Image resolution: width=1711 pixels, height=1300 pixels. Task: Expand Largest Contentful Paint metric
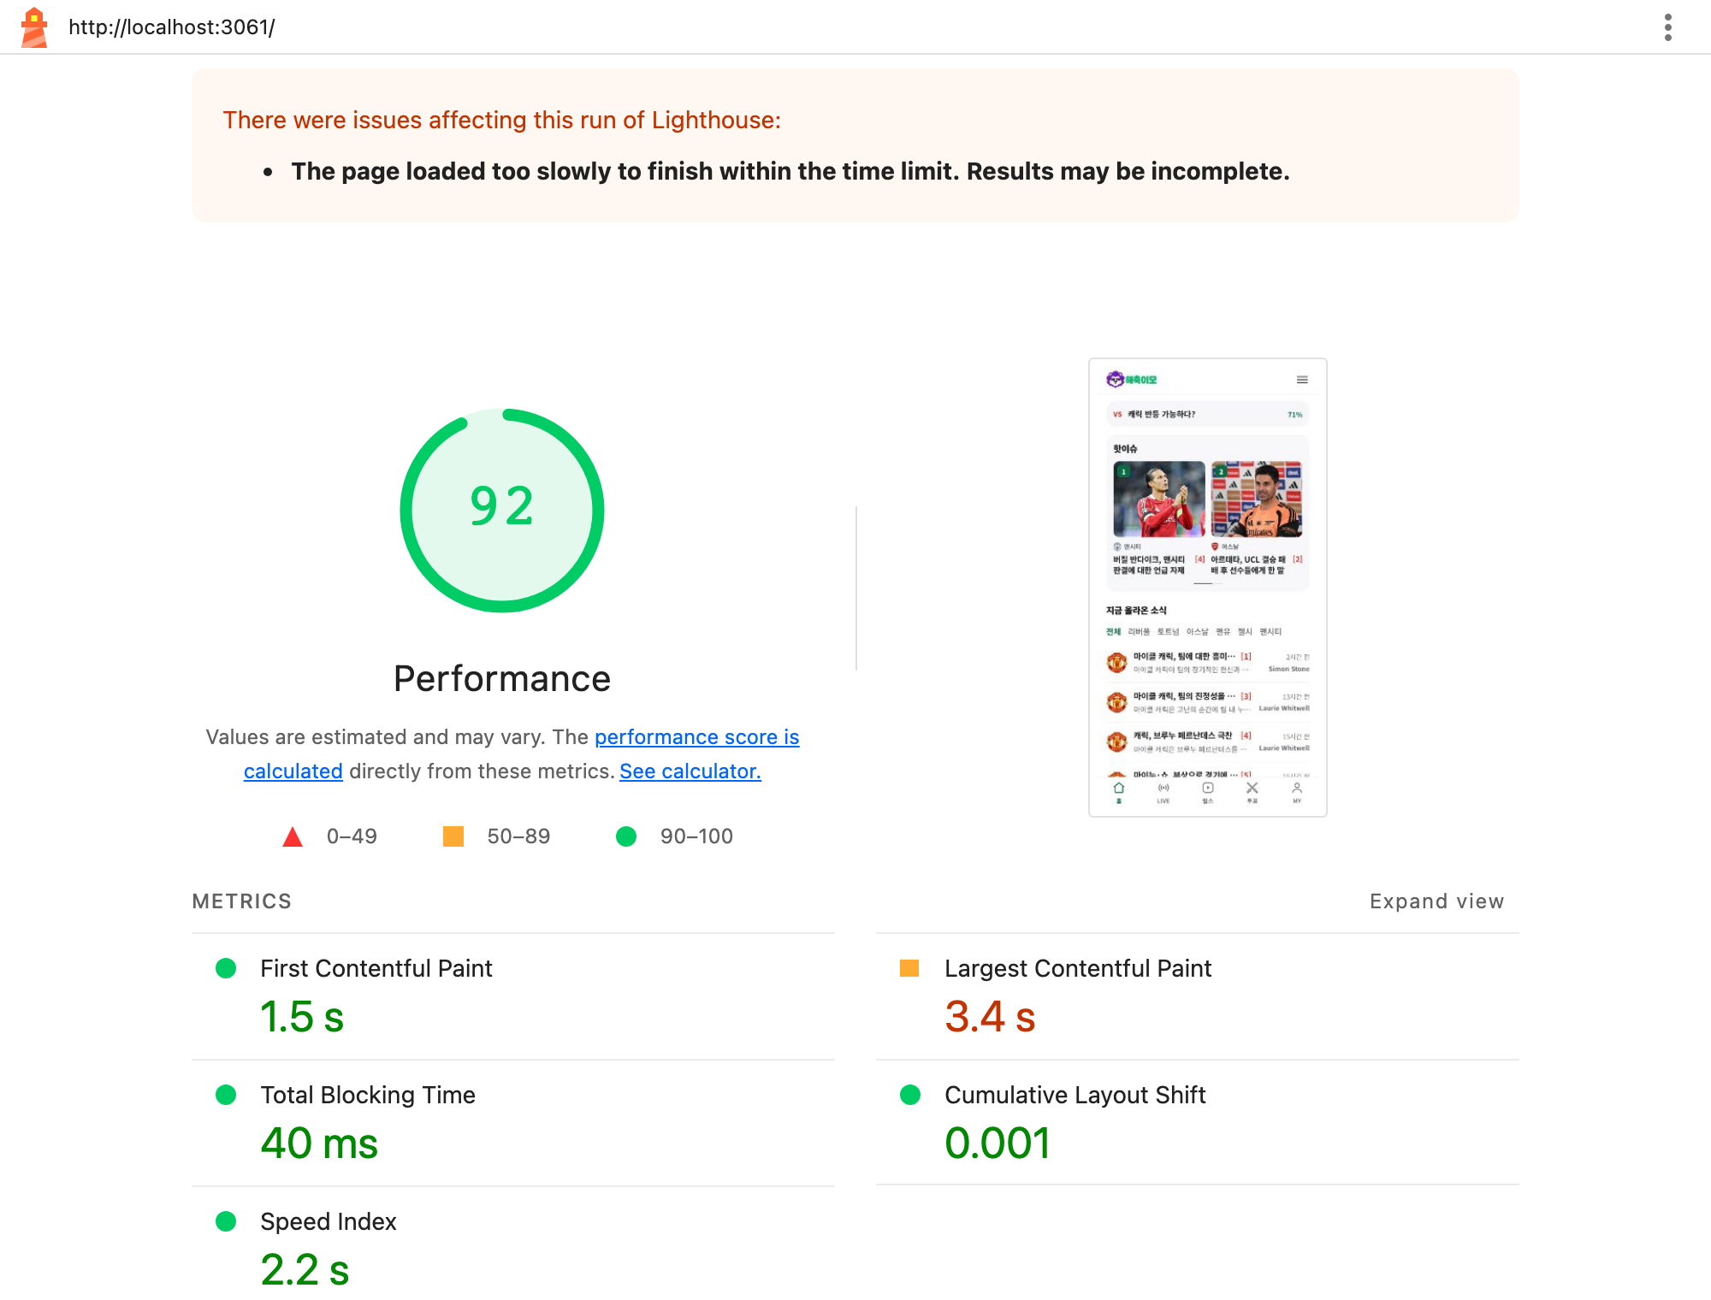(1198, 996)
